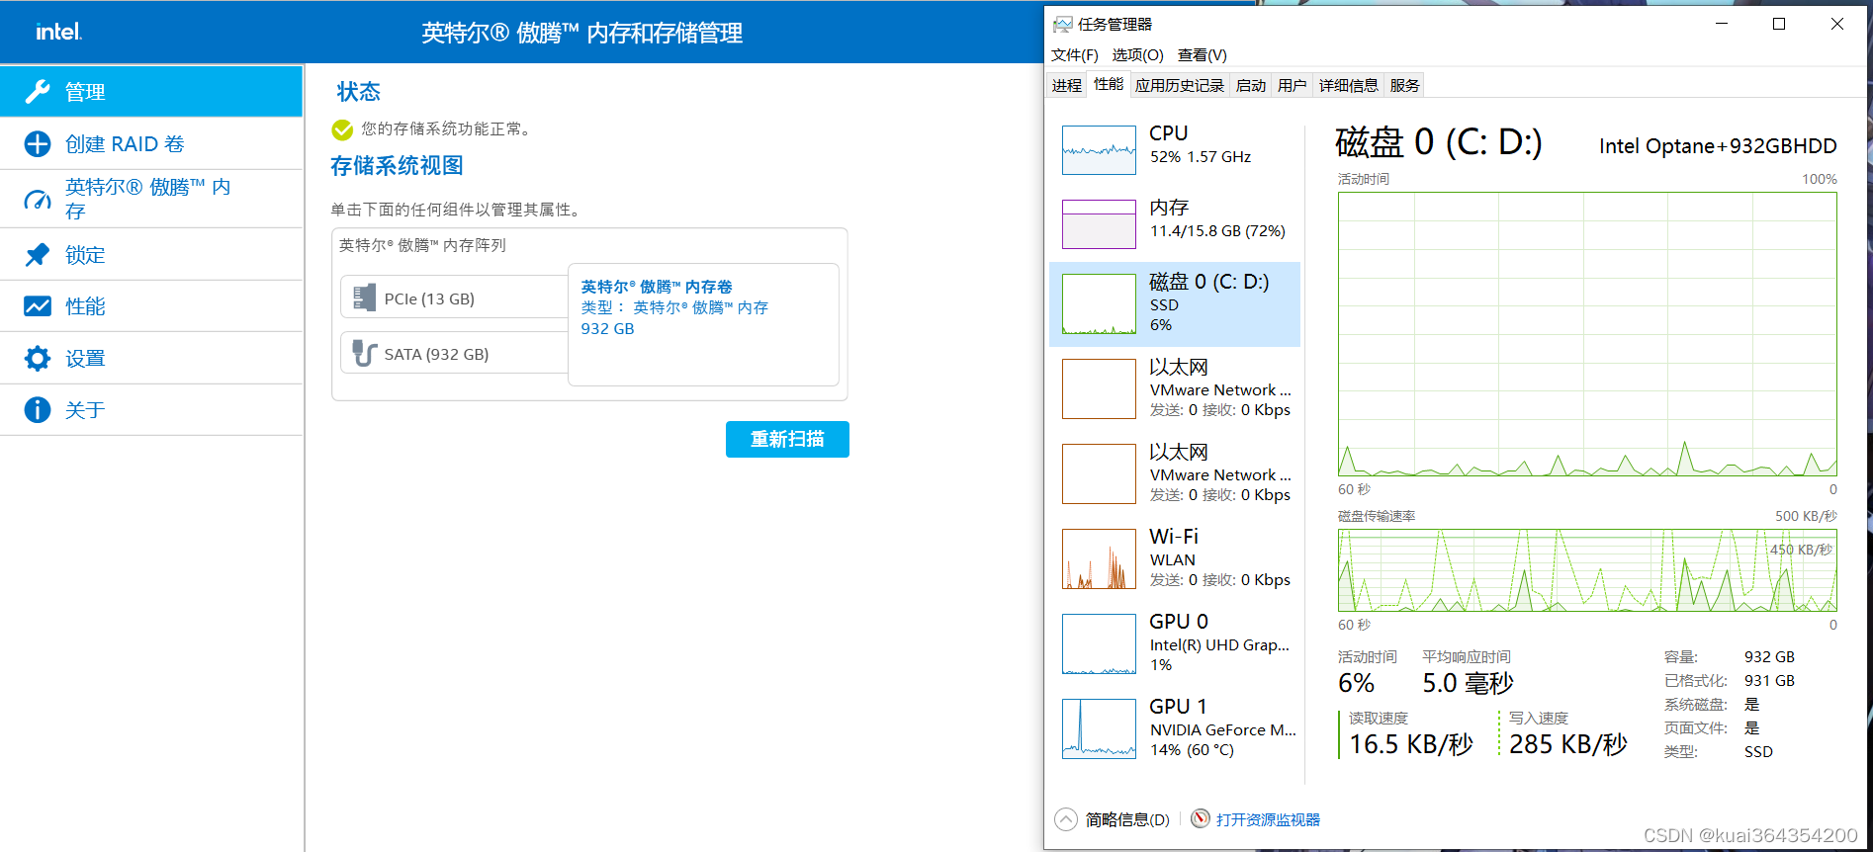Switch to the 用户 tab
Screen dimensions: 1873x852
[1292, 86]
